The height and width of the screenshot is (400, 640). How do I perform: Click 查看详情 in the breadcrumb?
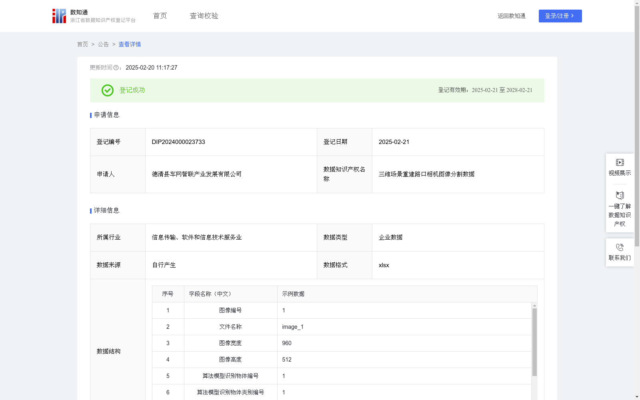[130, 44]
